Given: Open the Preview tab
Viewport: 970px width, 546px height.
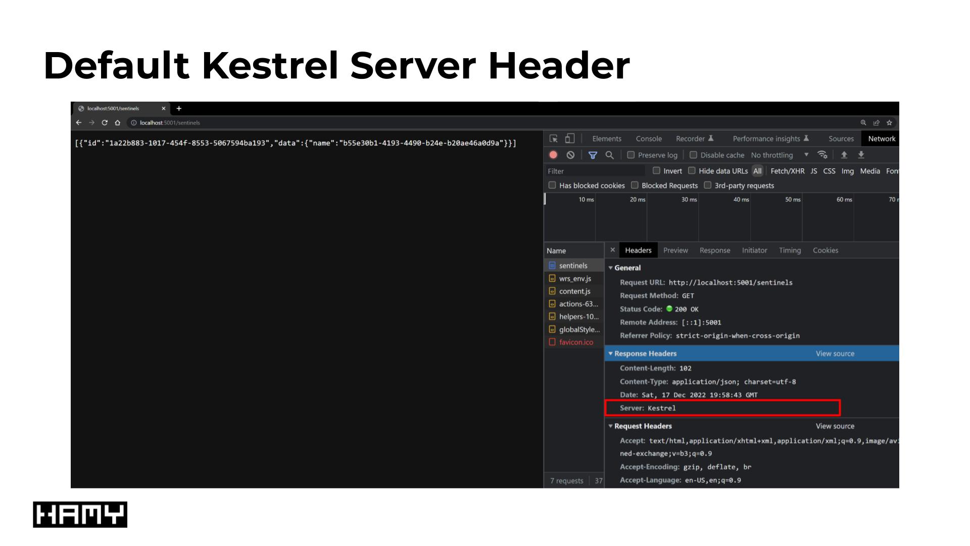Looking at the screenshot, I should (675, 250).
